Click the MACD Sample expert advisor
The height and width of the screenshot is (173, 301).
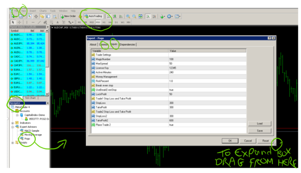(31, 130)
